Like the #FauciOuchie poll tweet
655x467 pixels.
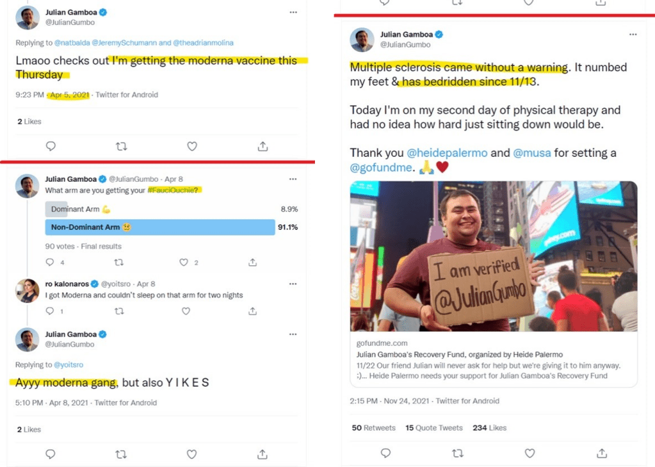pos(184,262)
